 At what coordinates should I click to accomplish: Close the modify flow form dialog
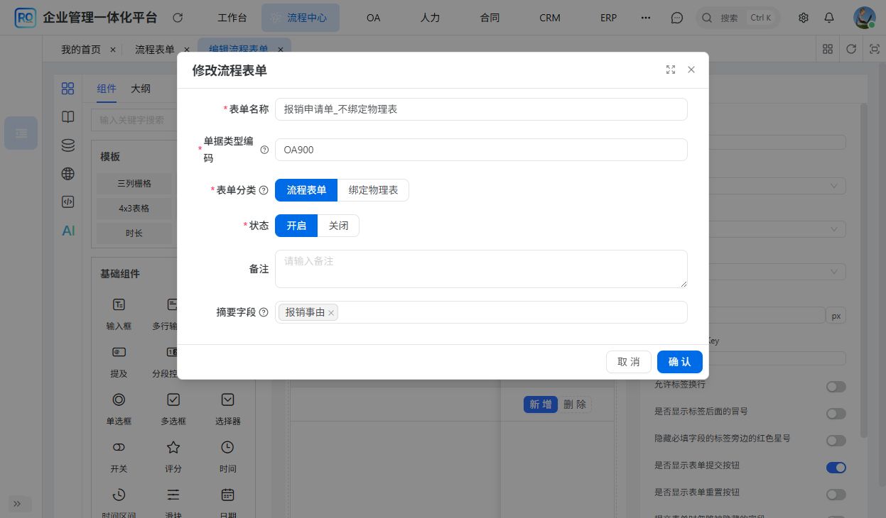pyautogui.click(x=691, y=70)
